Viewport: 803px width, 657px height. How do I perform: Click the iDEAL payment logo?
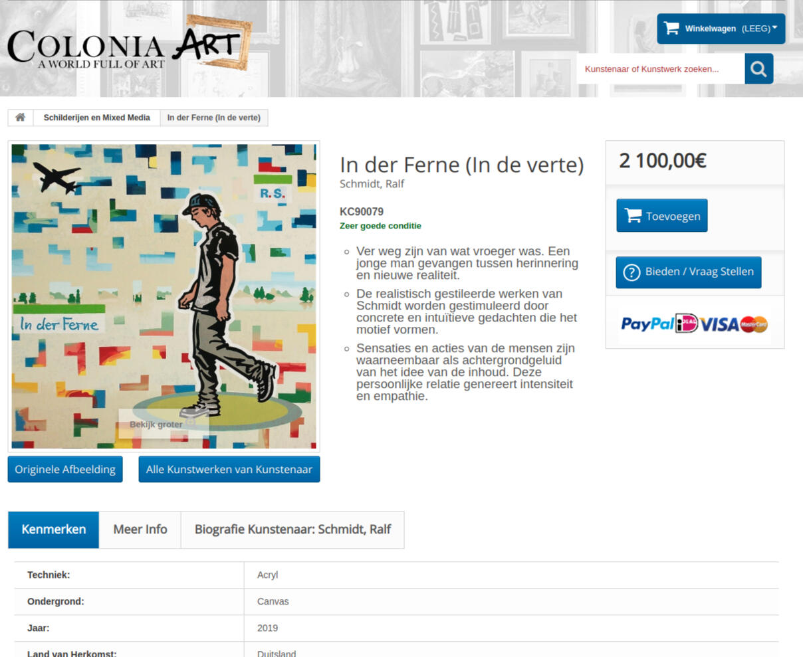click(x=687, y=324)
